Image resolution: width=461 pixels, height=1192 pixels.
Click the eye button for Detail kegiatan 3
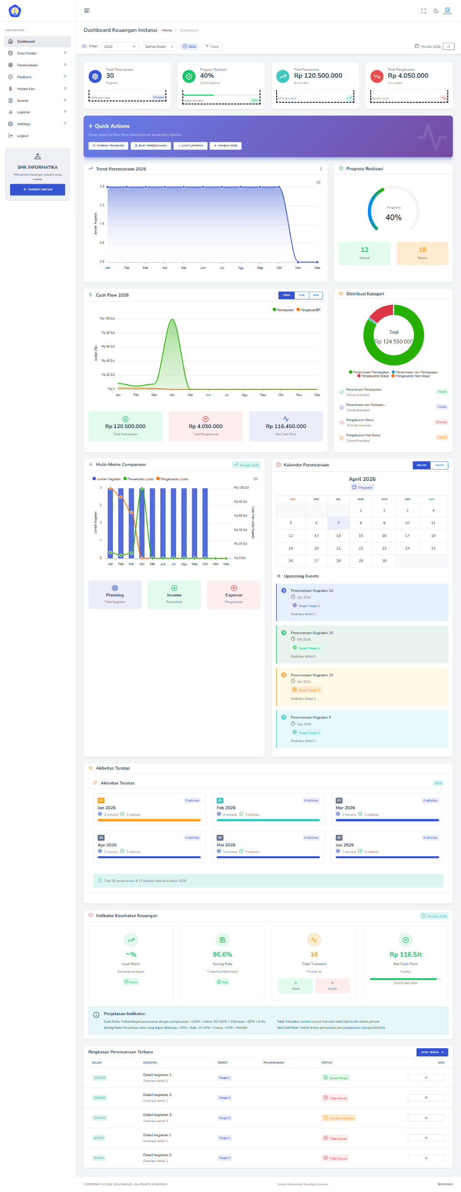point(426,1117)
